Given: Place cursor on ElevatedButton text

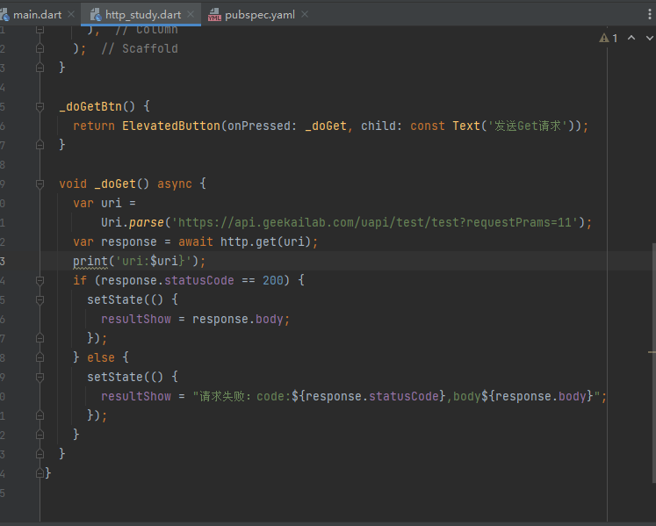Looking at the screenshot, I should tap(171, 126).
